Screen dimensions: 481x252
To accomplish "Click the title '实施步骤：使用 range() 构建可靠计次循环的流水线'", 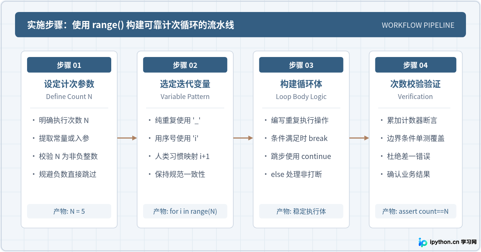I will [x=130, y=25].
